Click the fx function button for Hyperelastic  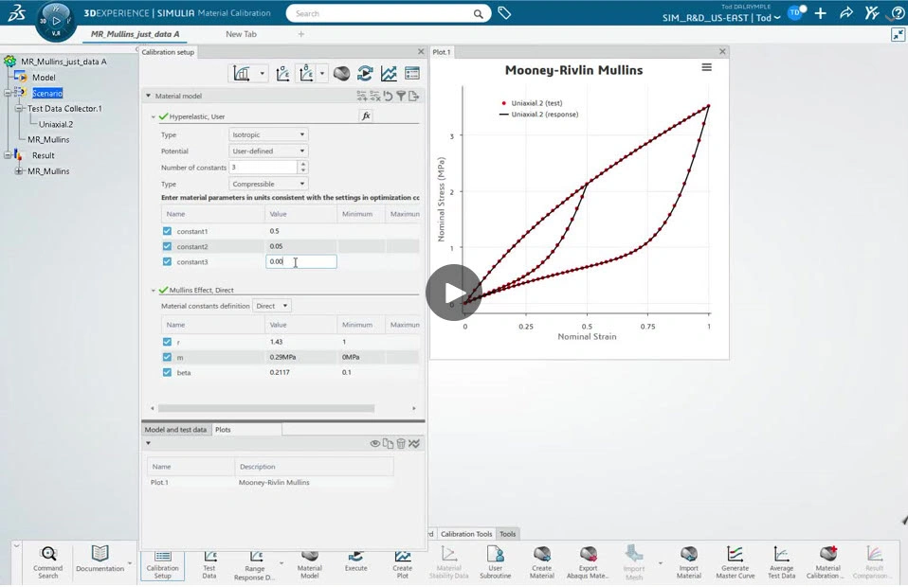click(x=366, y=116)
